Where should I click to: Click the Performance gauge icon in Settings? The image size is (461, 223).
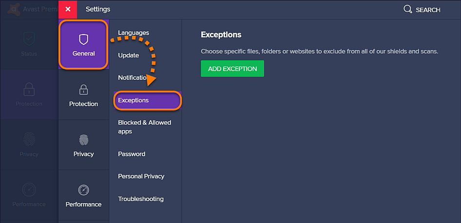coord(83,190)
